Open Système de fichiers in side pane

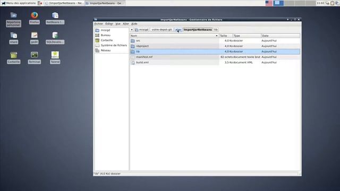tap(112, 45)
